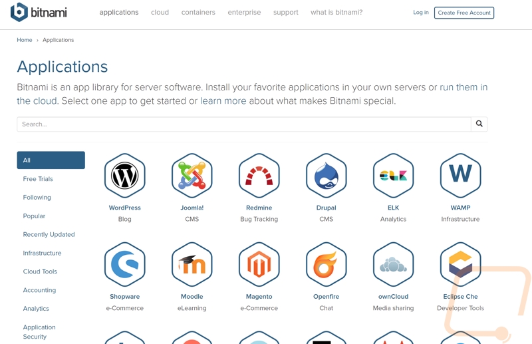Screen dimensions: 532x344
Task: Select the Shopware application icon
Action: [x=124, y=265]
